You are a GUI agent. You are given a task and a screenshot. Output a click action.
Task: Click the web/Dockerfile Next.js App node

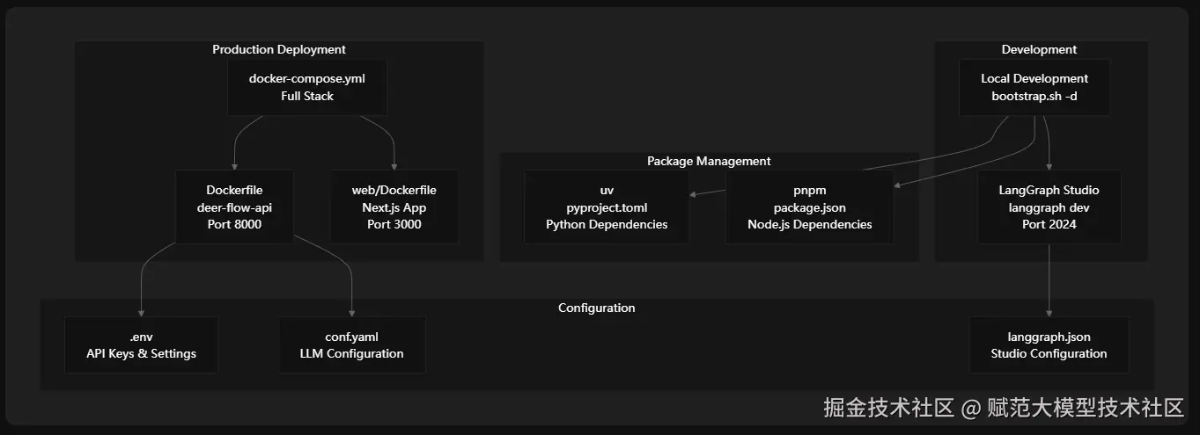pyautogui.click(x=394, y=207)
